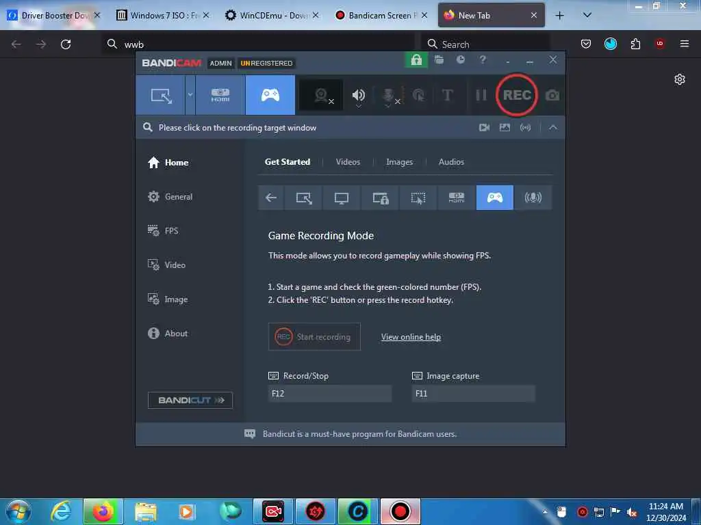Image resolution: width=701 pixels, height=525 pixels.
Task: Open the list all tabs dropdown
Action: 587,15
